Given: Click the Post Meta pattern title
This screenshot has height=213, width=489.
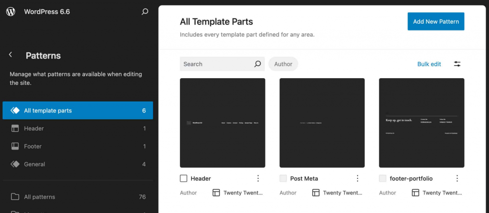Looking at the screenshot, I should click(304, 178).
